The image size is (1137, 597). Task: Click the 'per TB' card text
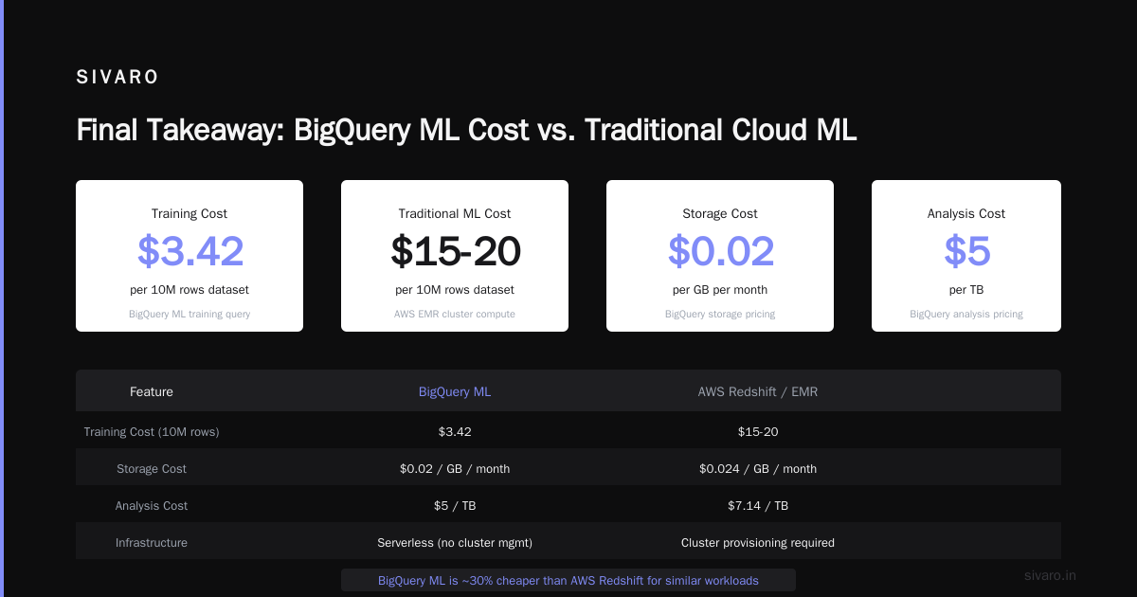point(966,290)
